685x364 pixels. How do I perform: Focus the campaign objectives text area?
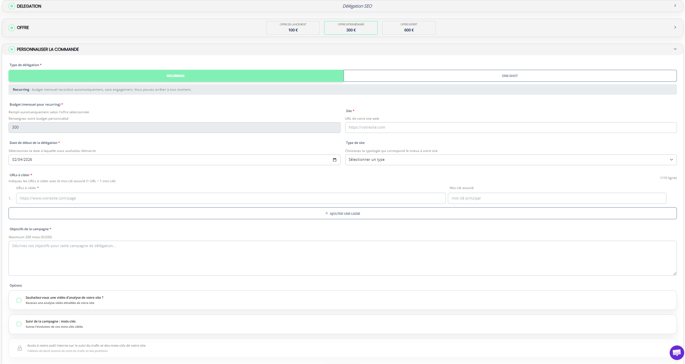pos(342,258)
